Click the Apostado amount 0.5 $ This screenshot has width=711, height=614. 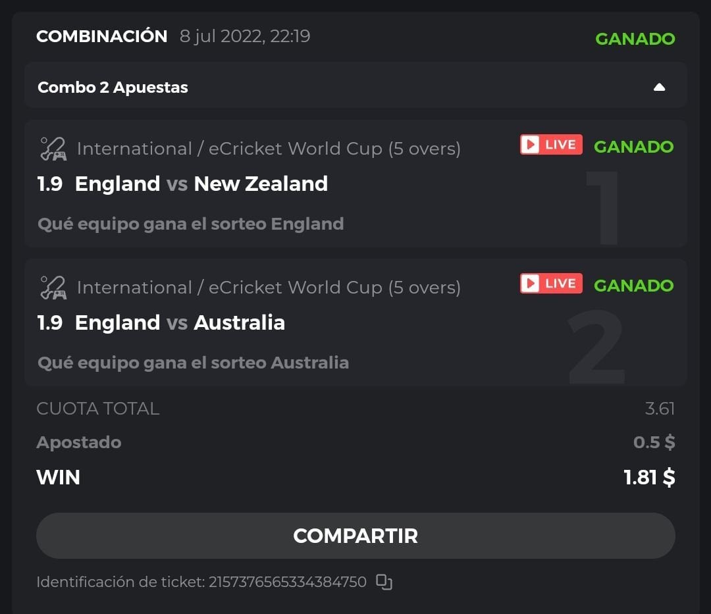[x=654, y=442]
